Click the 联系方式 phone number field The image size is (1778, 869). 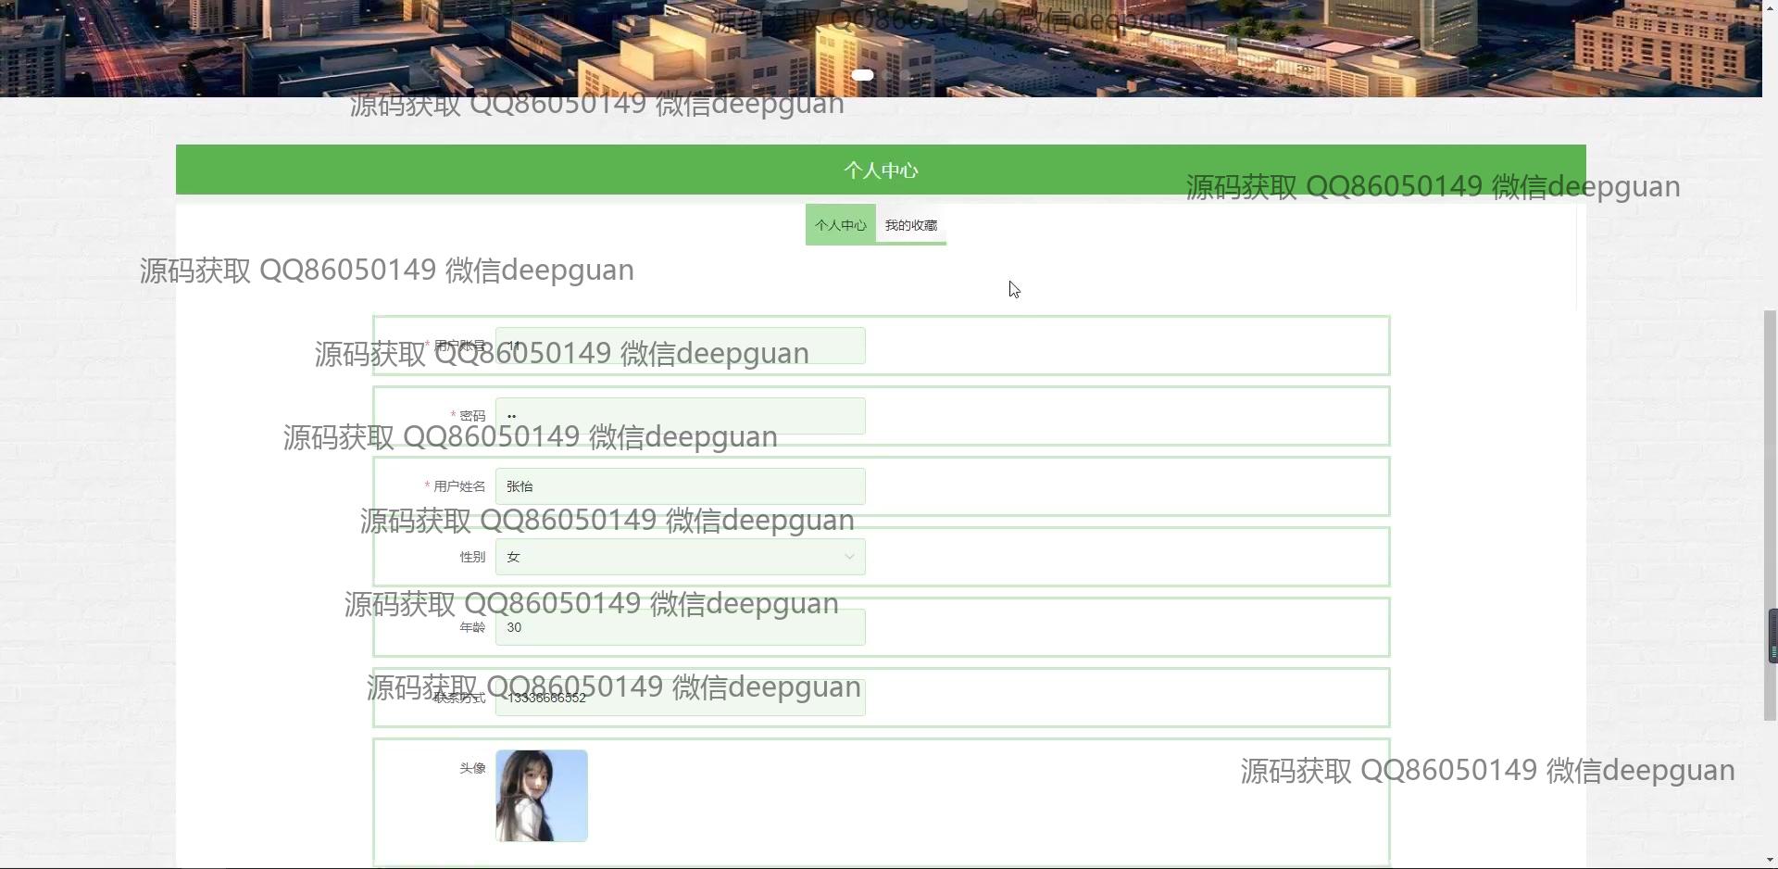pos(680,698)
